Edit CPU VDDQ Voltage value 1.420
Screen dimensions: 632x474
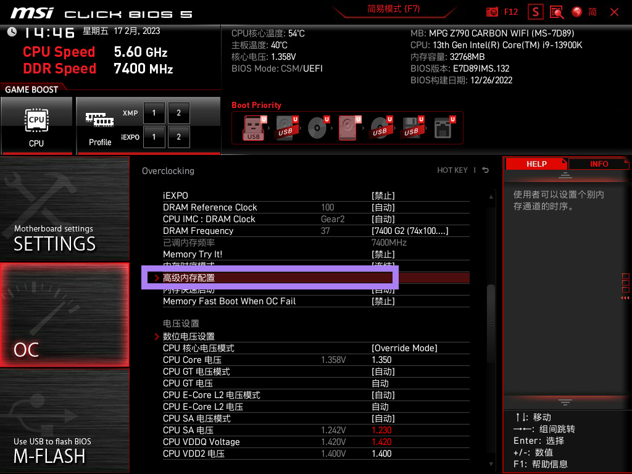click(x=381, y=442)
